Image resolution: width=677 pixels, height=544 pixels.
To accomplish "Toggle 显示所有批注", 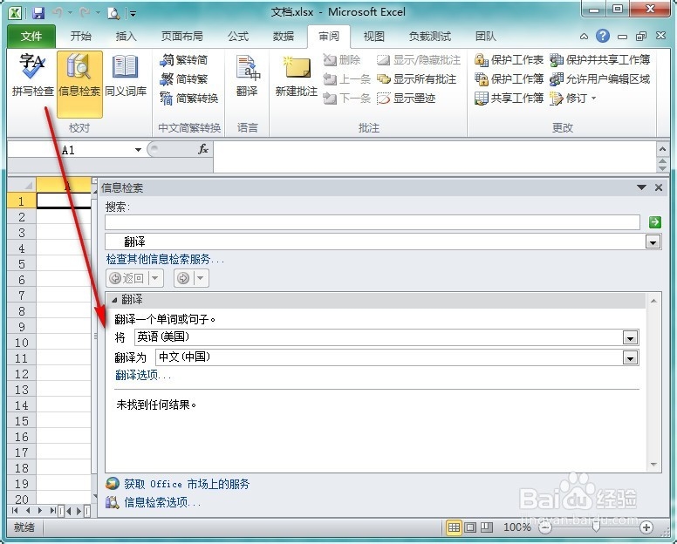I will 417,79.
